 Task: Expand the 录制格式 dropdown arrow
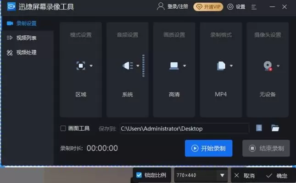(231, 66)
